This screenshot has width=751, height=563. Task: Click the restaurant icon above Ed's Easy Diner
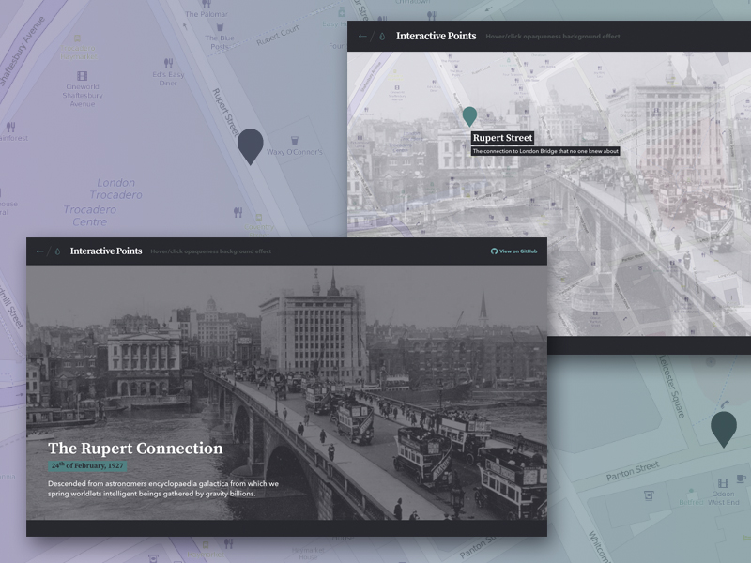tap(168, 63)
